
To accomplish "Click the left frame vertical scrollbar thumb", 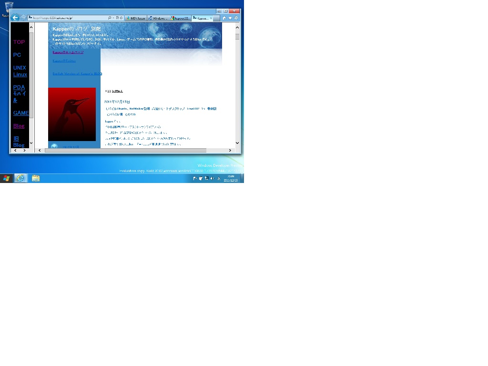I will click(31, 75).
